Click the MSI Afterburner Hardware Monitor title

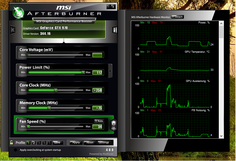click(151, 17)
